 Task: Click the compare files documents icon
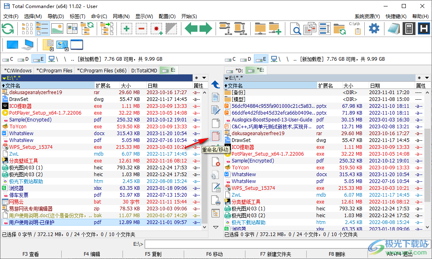tap(310, 29)
